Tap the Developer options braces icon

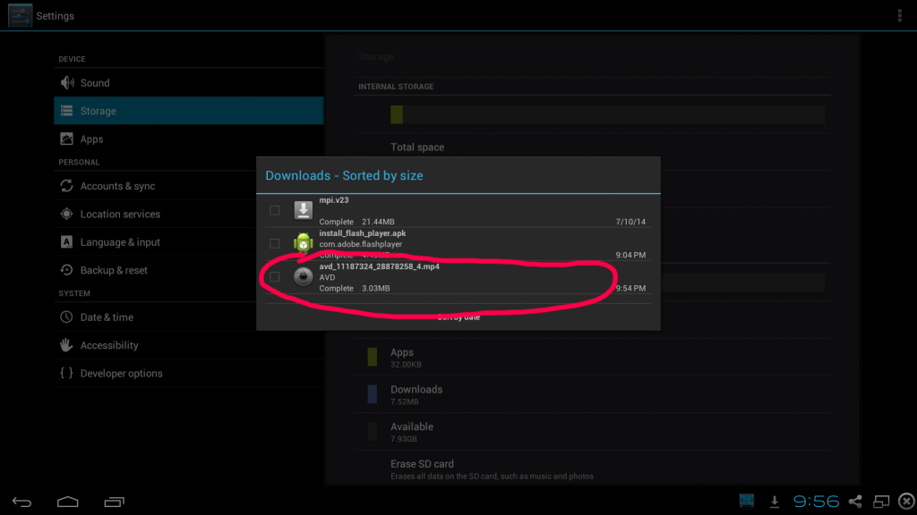coord(65,373)
